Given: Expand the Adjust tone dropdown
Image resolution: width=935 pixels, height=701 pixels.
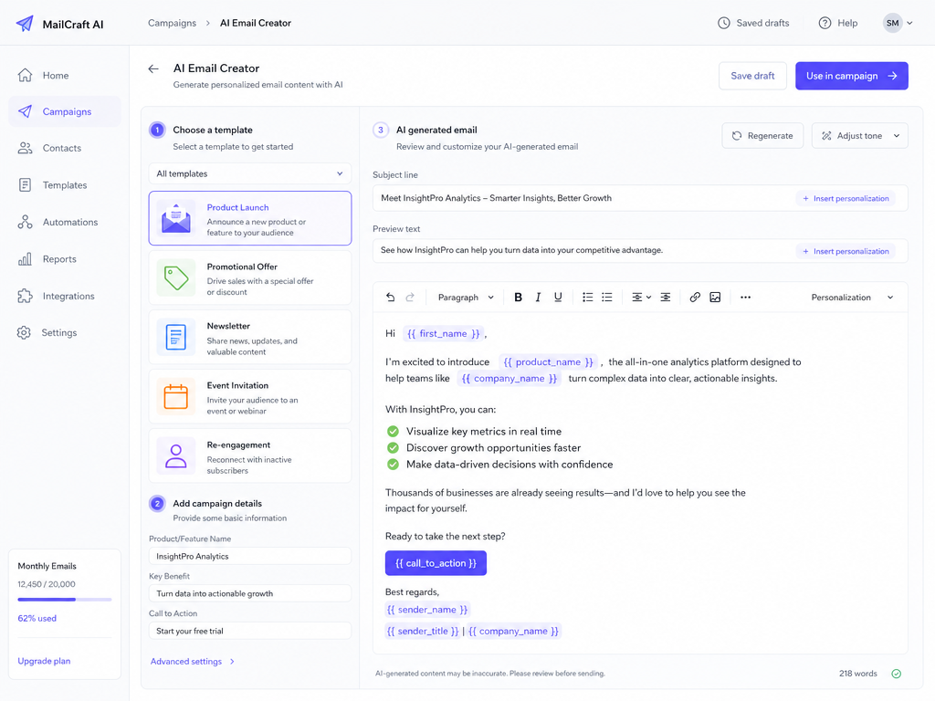Looking at the screenshot, I should (x=860, y=135).
